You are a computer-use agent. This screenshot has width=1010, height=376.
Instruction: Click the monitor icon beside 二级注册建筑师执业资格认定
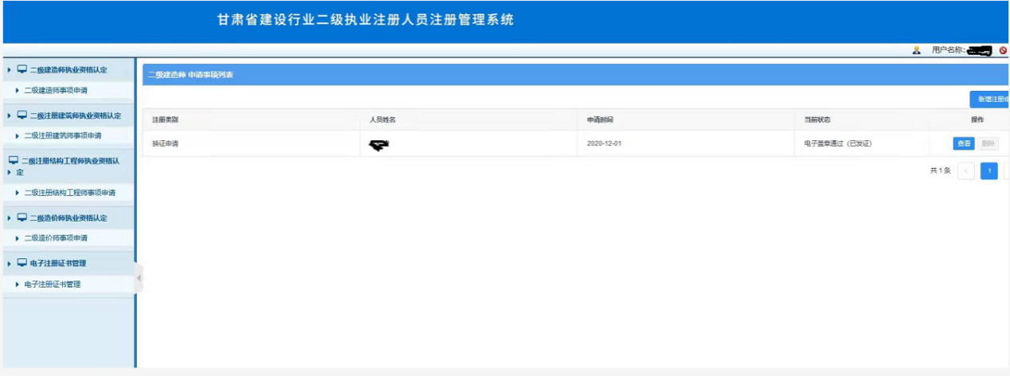22,116
